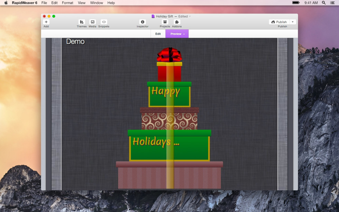Open the Window menu
This screenshot has width=339, height=212.
click(97, 3)
